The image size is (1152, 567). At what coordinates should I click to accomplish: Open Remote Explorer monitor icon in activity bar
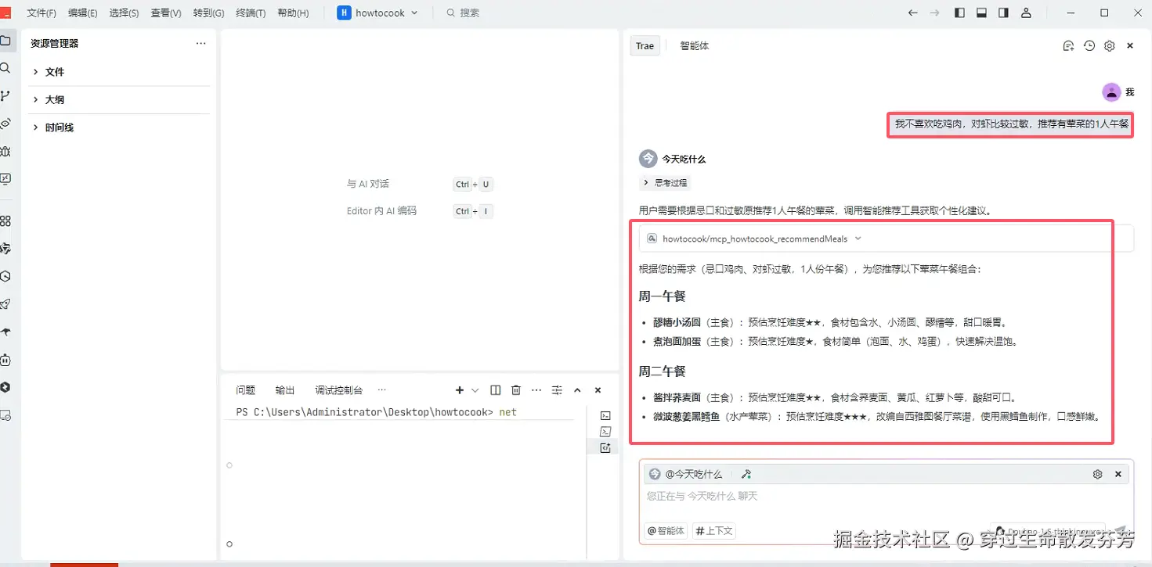(5, 179)
